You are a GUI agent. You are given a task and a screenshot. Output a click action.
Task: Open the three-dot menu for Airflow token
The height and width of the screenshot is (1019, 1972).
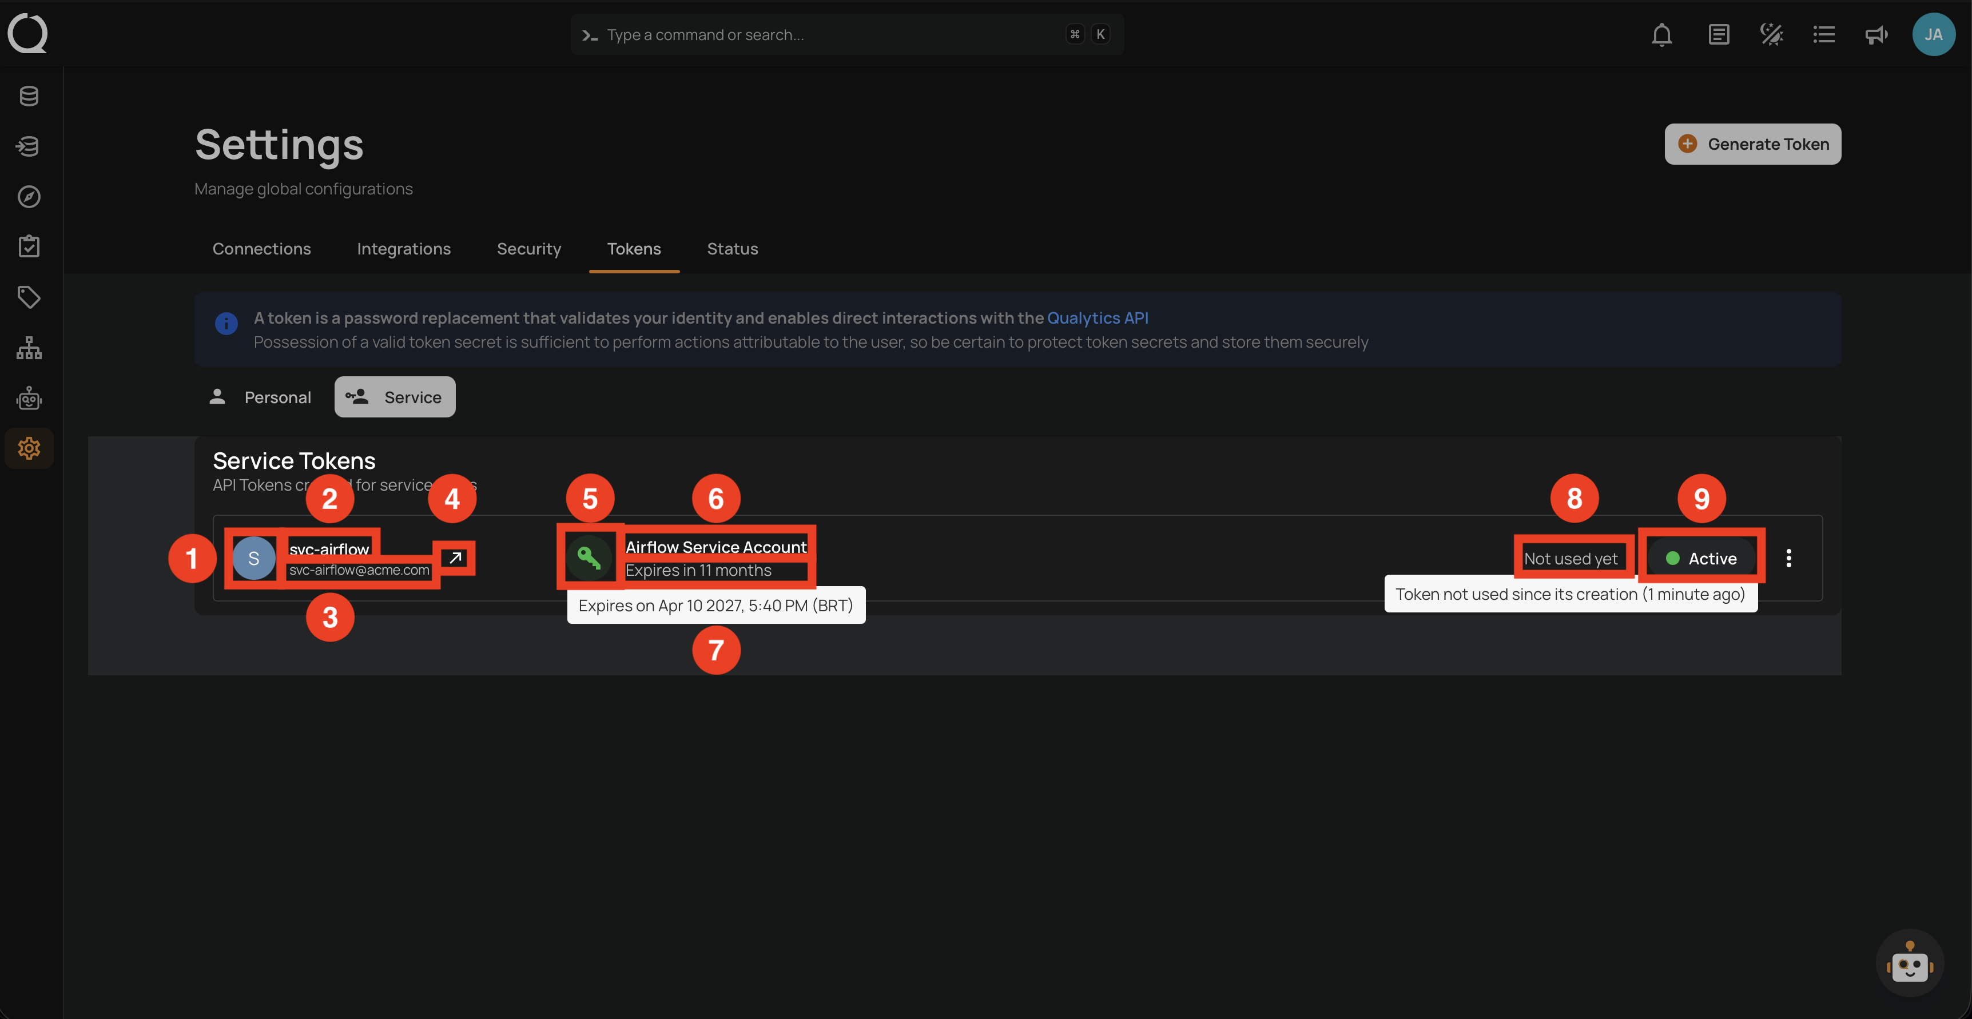[x=1788, y=558]
